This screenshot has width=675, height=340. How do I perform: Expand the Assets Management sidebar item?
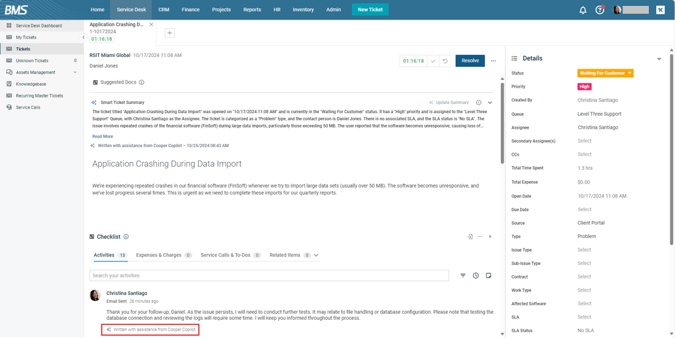click(75, 73)
